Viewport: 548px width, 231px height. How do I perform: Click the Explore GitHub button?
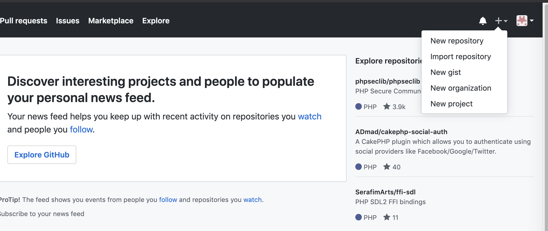pos(42,155)
